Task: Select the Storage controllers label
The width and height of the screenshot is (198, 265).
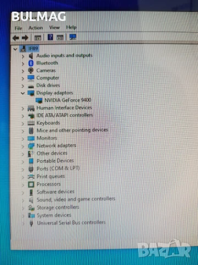Action: 58,208
